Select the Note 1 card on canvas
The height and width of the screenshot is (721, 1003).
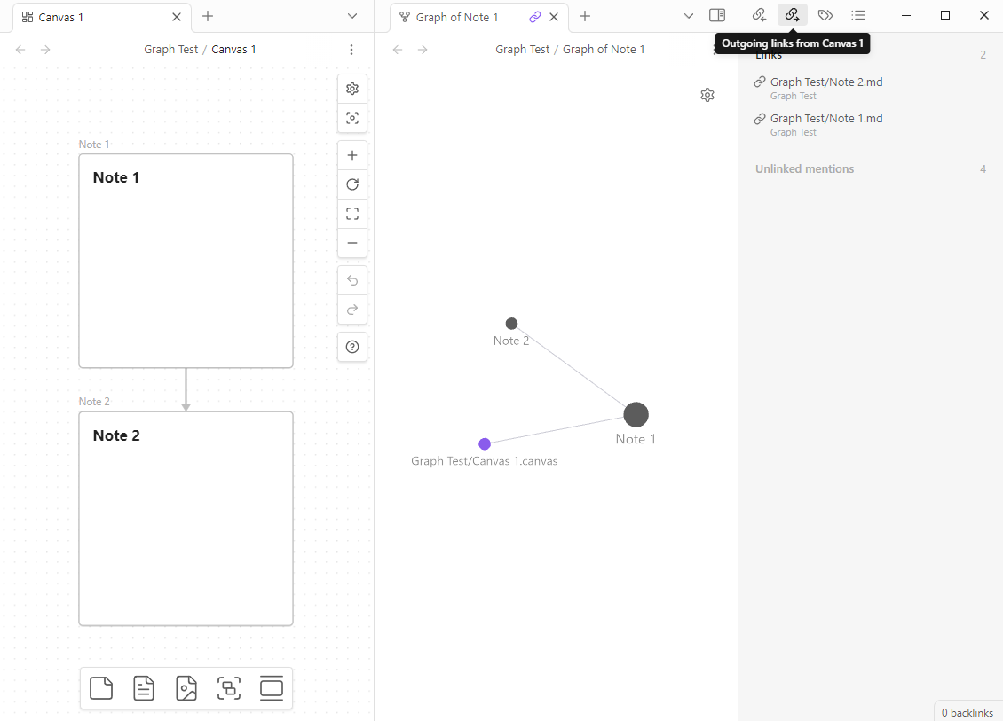(186, 261)
